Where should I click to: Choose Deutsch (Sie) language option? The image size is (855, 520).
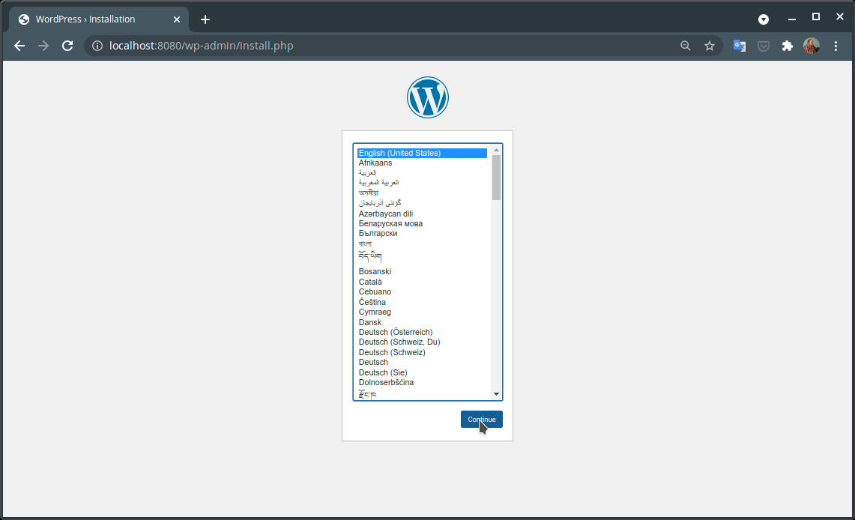point(383,372)
